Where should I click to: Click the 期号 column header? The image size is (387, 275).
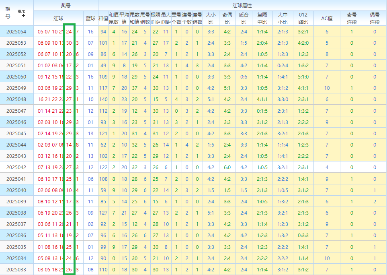pyautogui.click(x=8, y=13)
